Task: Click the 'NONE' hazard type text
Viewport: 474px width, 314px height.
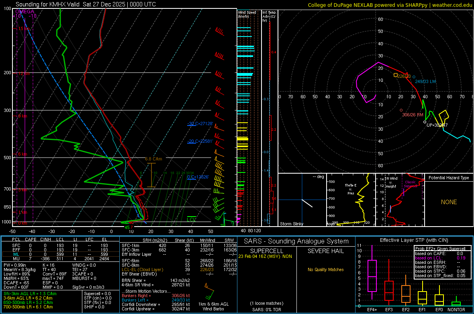Action: 449,202
